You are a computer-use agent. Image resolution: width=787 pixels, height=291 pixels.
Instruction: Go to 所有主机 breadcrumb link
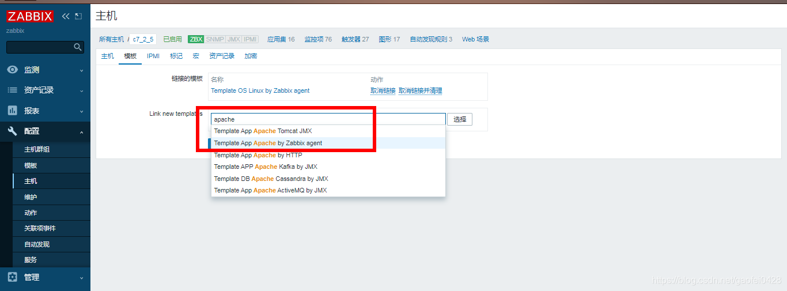111,39
